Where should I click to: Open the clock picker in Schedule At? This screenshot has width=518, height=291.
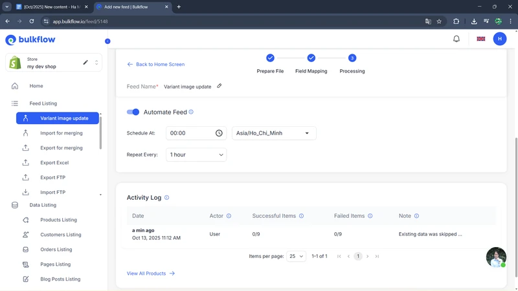[x=219, y=133]
